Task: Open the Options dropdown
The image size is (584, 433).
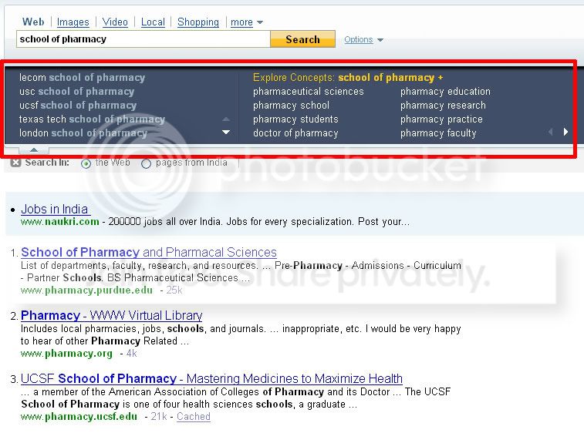Action: (x=363, y=39)
